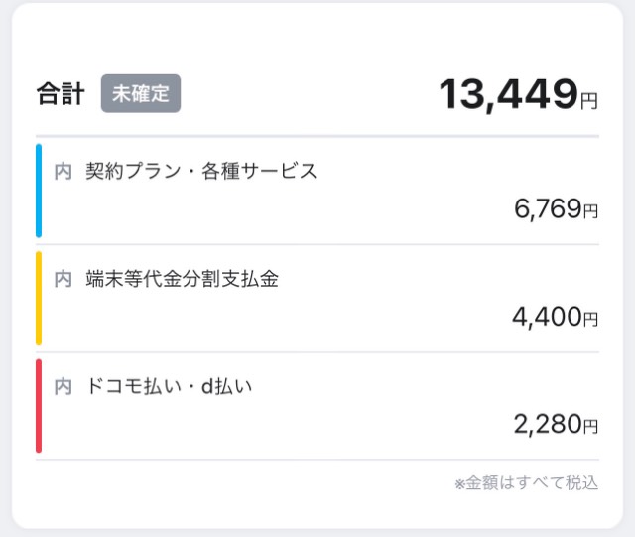Click the blue color bar
The image size is (635, 537).
point(39,191)
